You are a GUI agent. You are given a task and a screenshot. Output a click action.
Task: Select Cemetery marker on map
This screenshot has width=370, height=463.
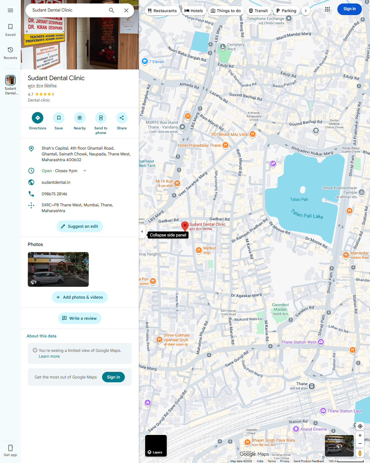(223, 47)
